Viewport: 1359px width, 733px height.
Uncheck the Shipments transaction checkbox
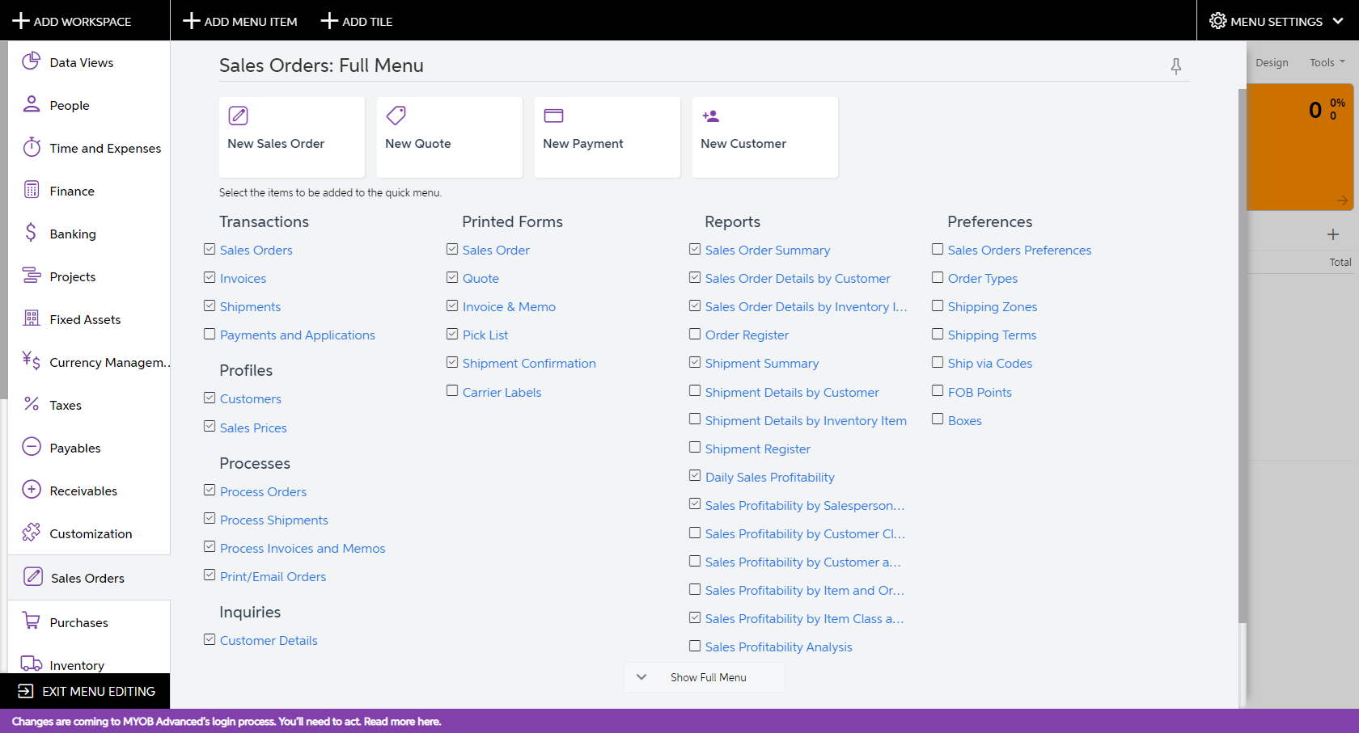(210, 306)
